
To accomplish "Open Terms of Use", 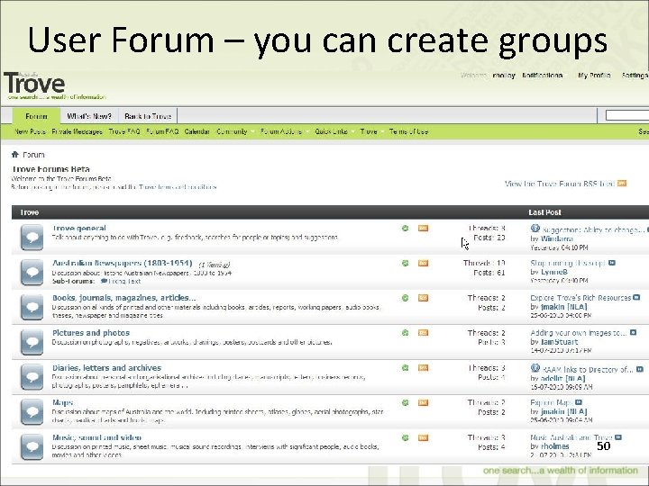I will pyautogui.click(x=408, y=131).
